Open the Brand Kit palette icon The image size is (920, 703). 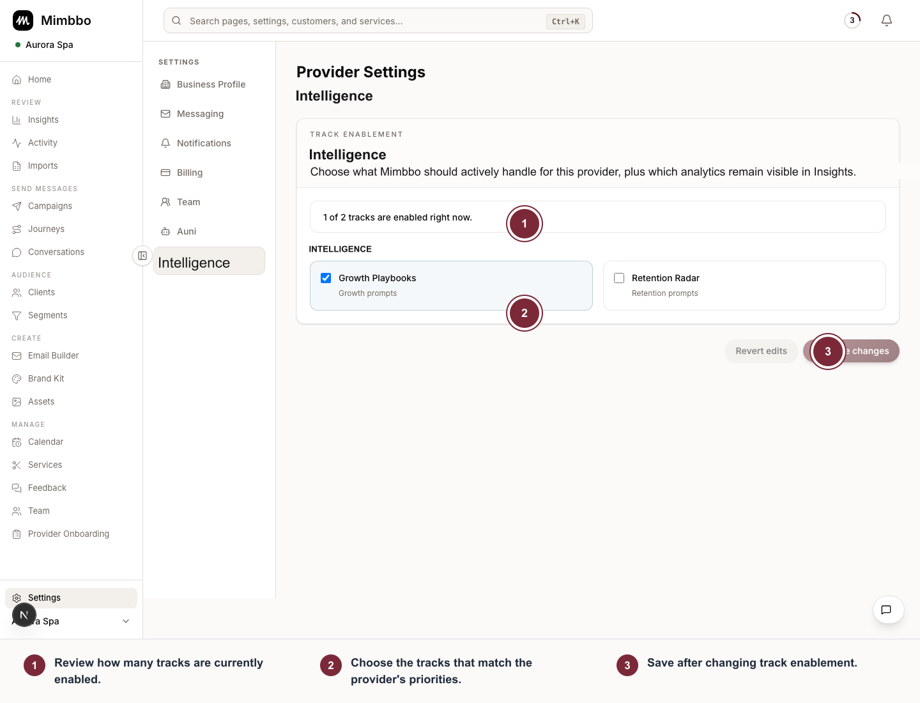pyautogui.click(x=17, y=379)
